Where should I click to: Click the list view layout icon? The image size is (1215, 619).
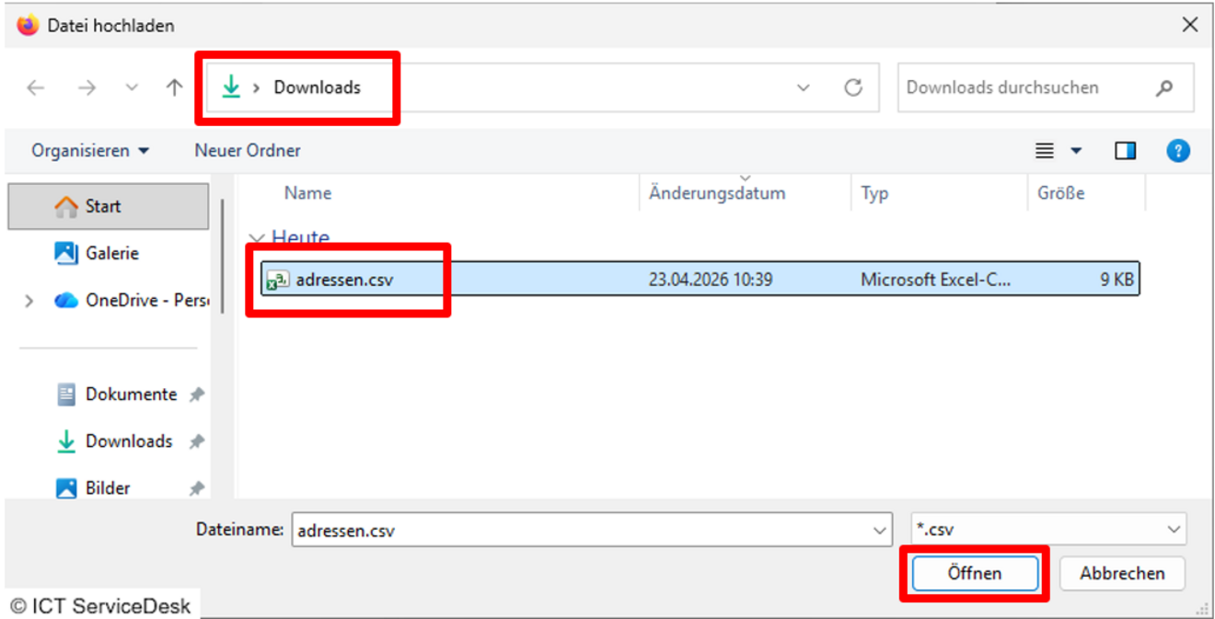(x=1045, y=151)
